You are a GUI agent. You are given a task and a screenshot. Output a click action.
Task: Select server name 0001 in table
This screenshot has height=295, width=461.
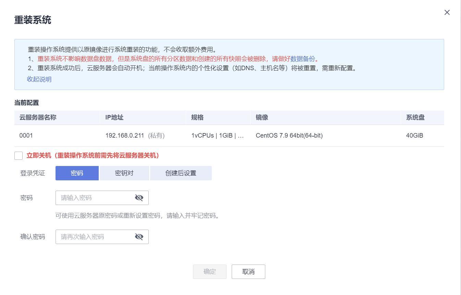tap(26, 136)
